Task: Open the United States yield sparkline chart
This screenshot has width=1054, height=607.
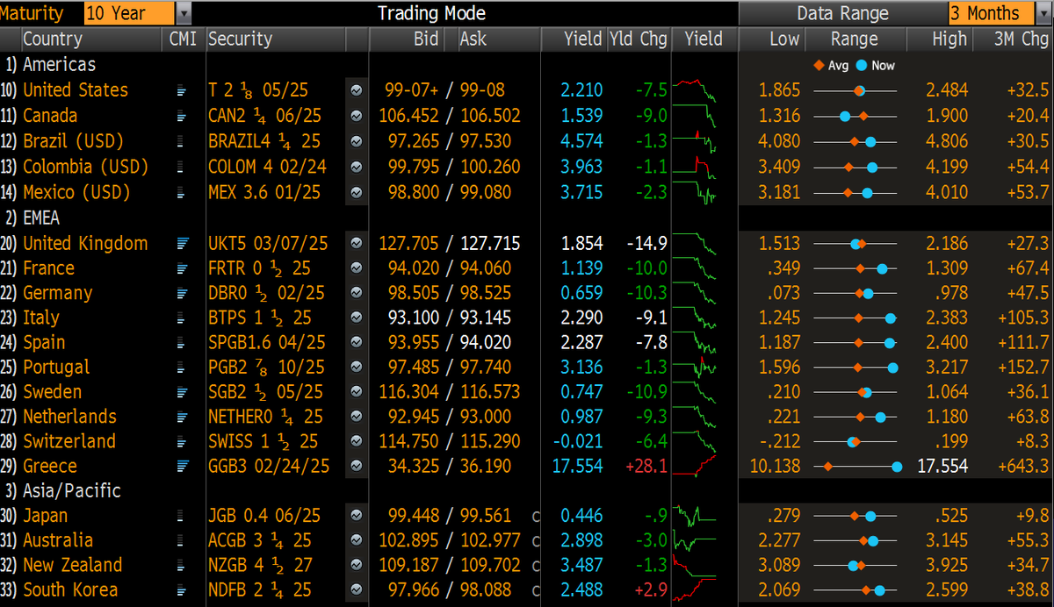Action: 695,90
